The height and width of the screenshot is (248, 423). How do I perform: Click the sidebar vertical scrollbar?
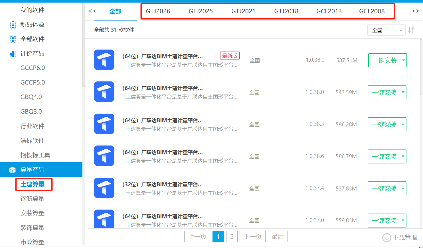click(84, 45)
